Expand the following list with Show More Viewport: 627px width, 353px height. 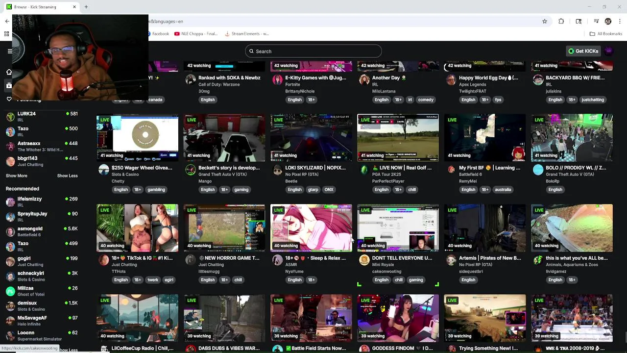coord(16,176)
